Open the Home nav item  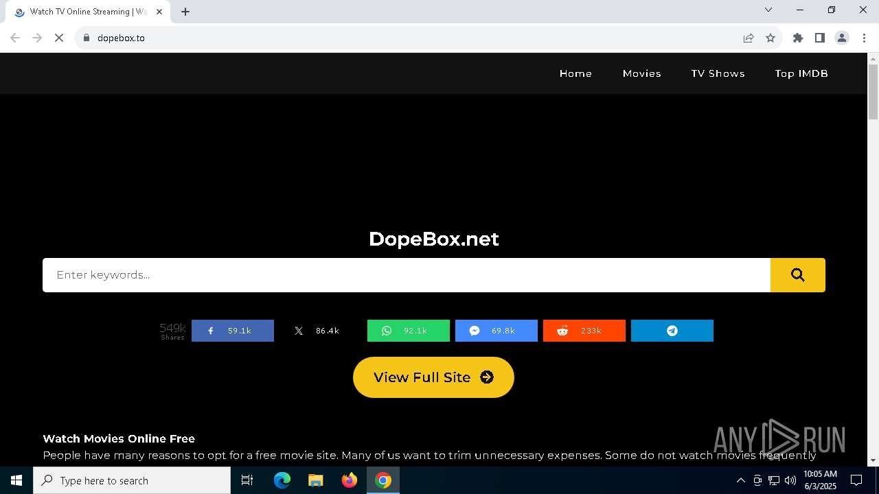575,73
